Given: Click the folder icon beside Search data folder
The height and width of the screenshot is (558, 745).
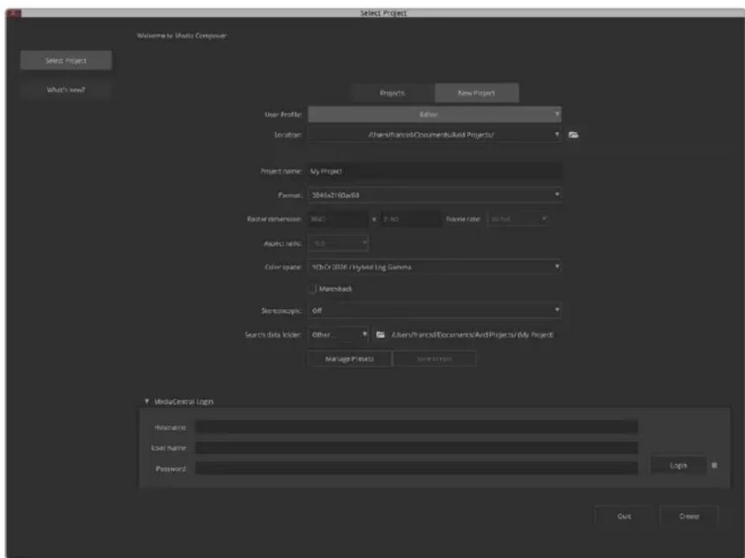Looking at the screenshot, I should coord(380,335).
